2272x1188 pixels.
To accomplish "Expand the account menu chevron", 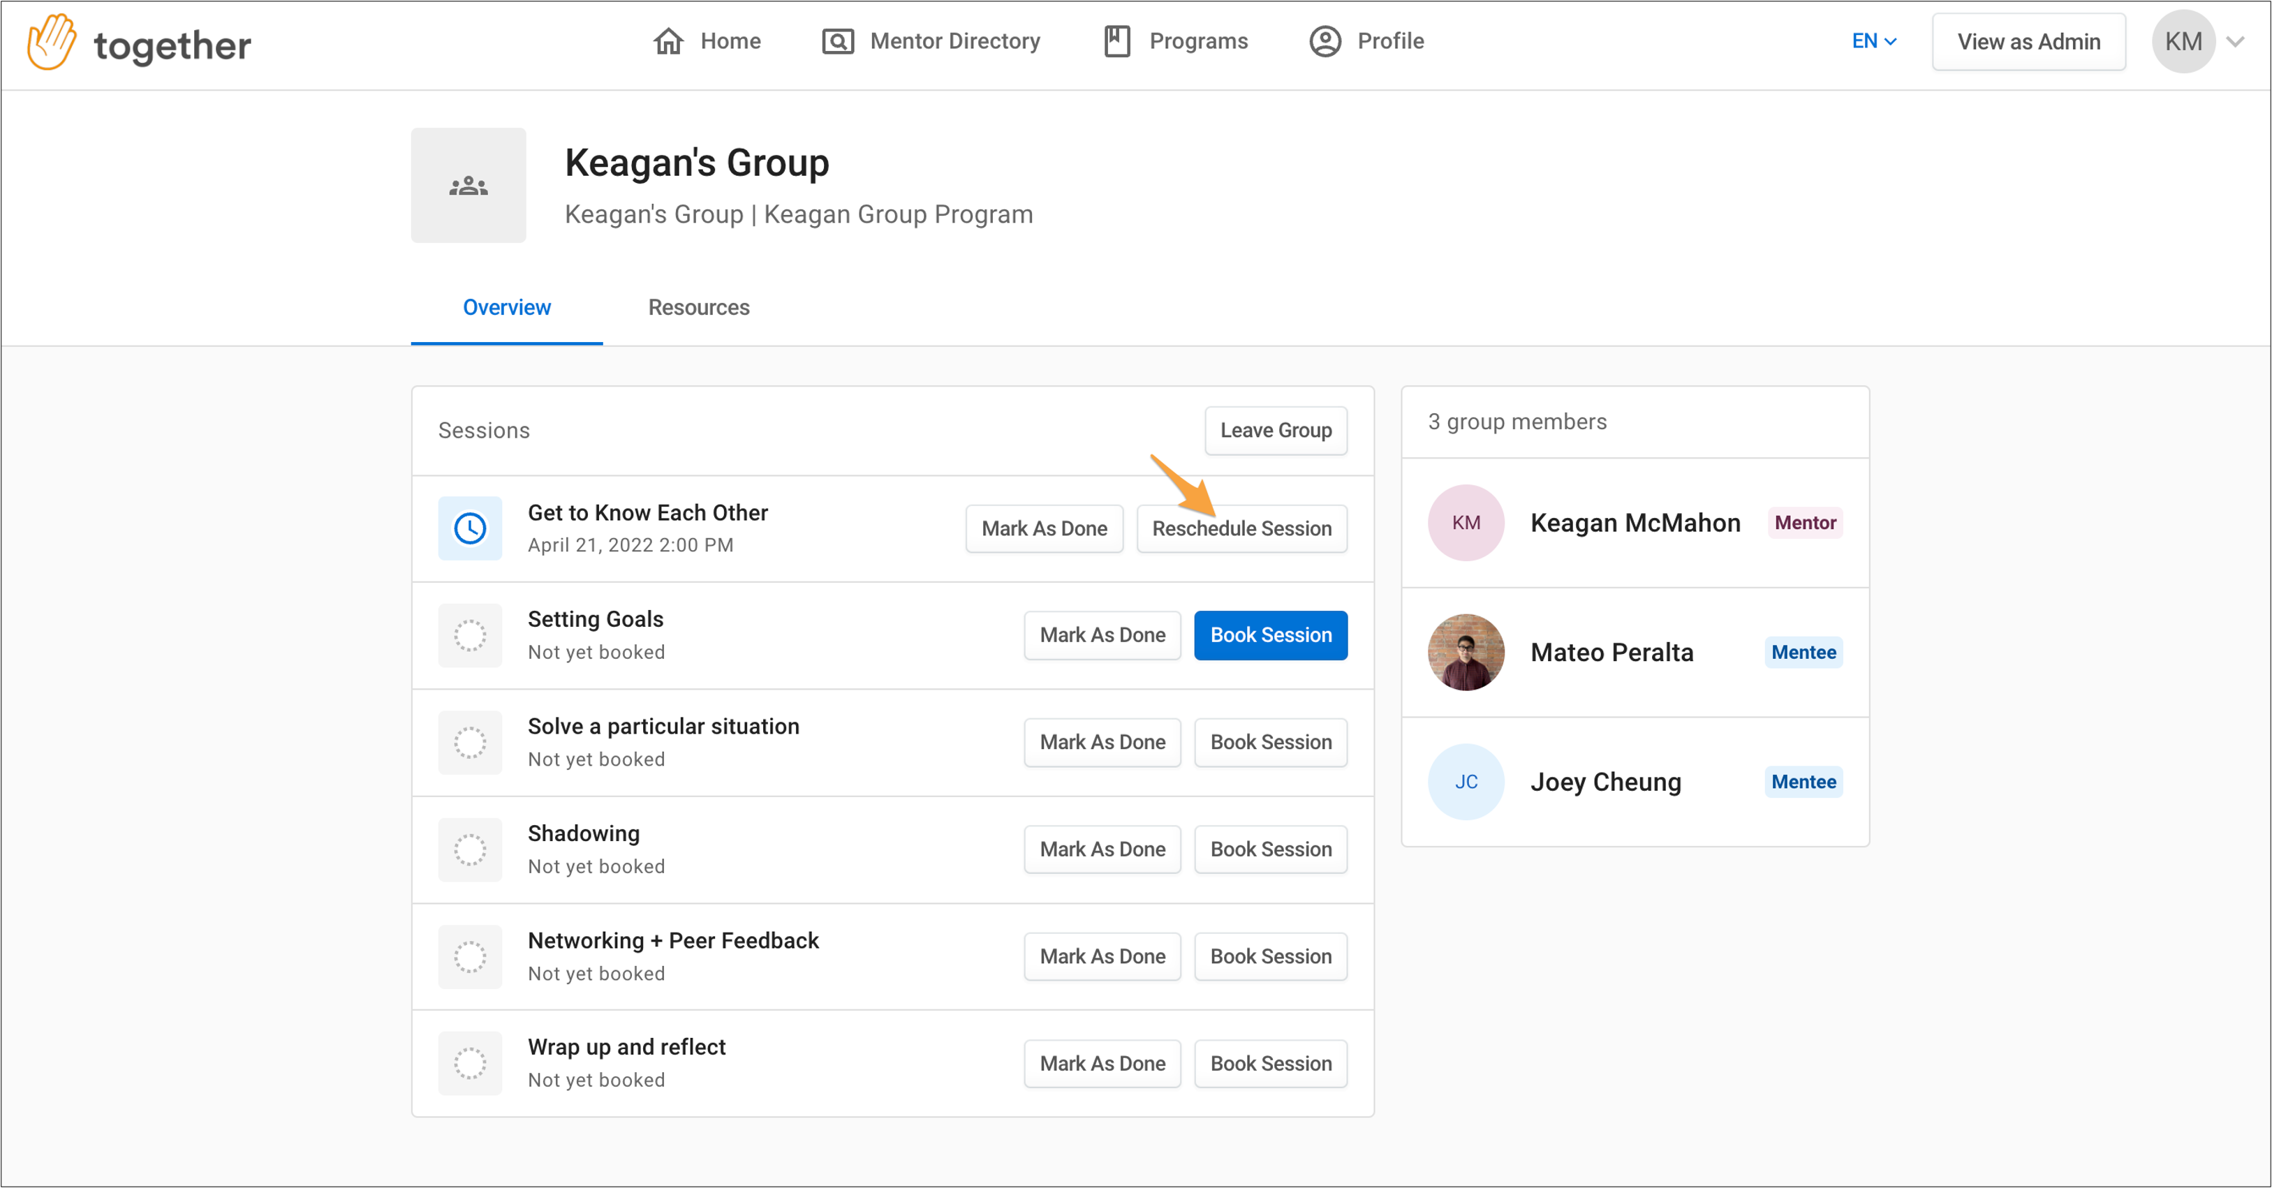I will [2236, 41].
